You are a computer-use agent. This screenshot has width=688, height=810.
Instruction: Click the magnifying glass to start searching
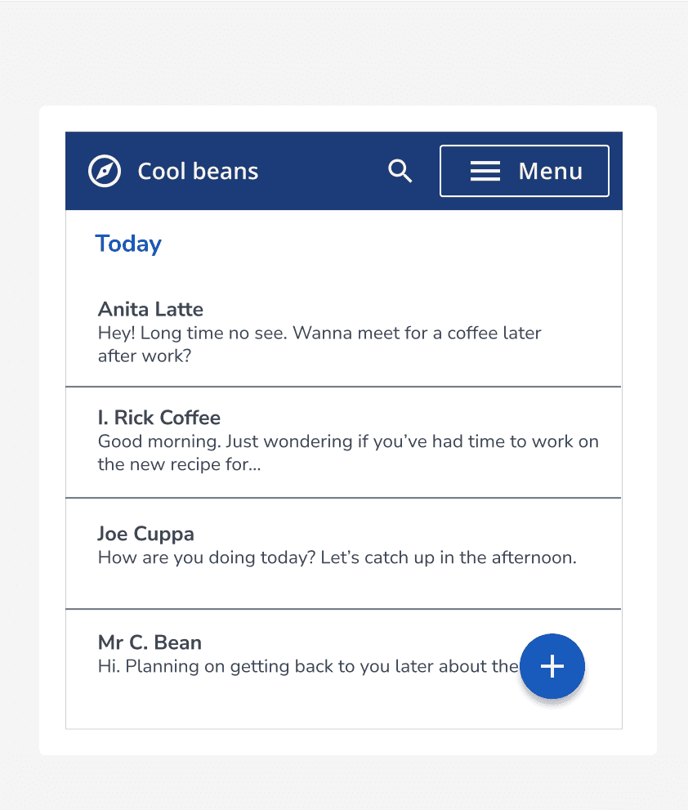(x=400, y=171)
